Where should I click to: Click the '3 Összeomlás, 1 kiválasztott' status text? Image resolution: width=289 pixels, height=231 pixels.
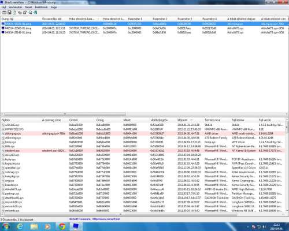click(17, 219)
